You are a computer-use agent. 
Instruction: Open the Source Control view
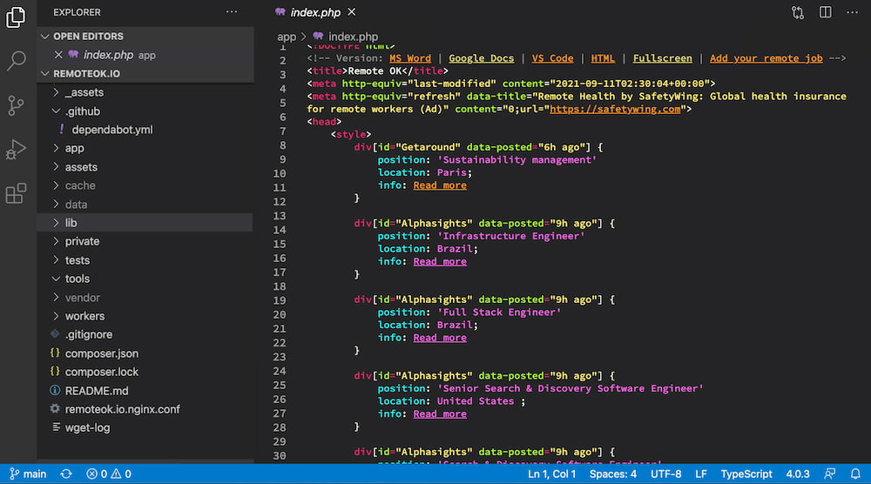(x=17, y=105)
